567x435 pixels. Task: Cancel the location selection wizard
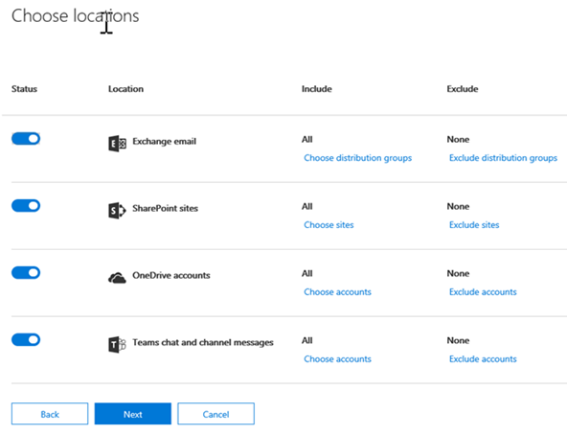(x=215, y=414)
